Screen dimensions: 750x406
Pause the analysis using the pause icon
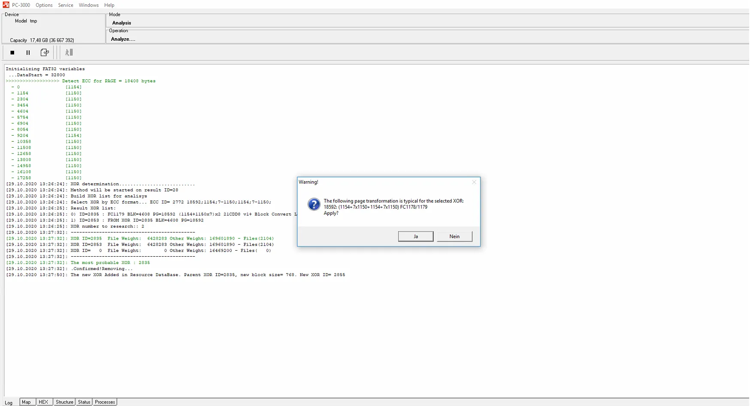pos(28,52)
